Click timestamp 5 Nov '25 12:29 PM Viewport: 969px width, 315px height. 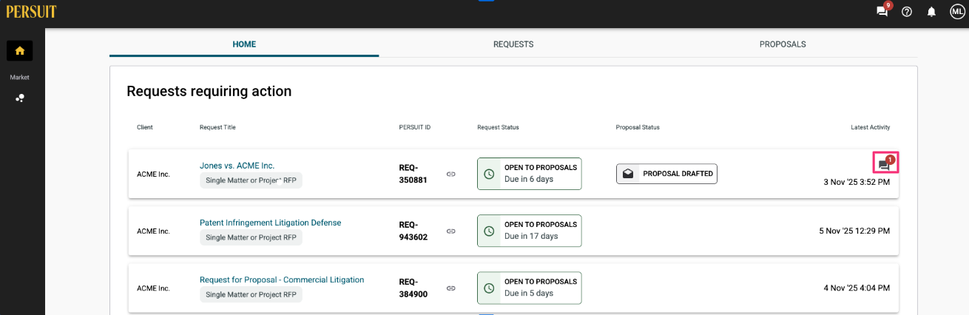(x=854, y=231)
